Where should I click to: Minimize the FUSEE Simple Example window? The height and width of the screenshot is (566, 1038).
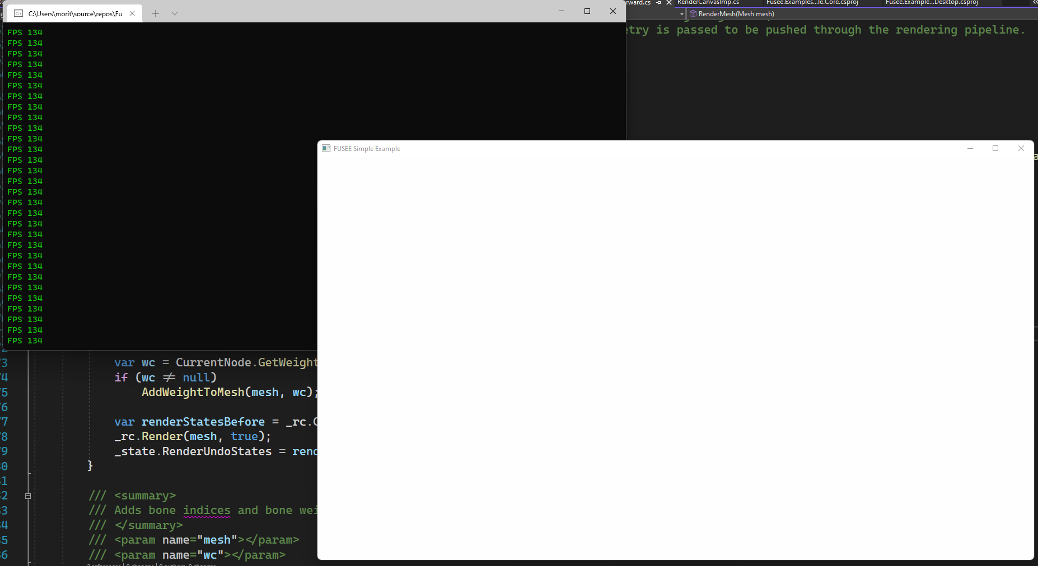pos(970,148)
